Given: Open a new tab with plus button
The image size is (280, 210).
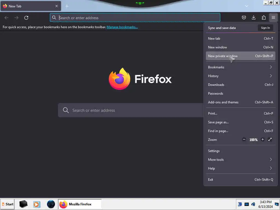Looking at the screenshot, I should [x=67, y=6].
